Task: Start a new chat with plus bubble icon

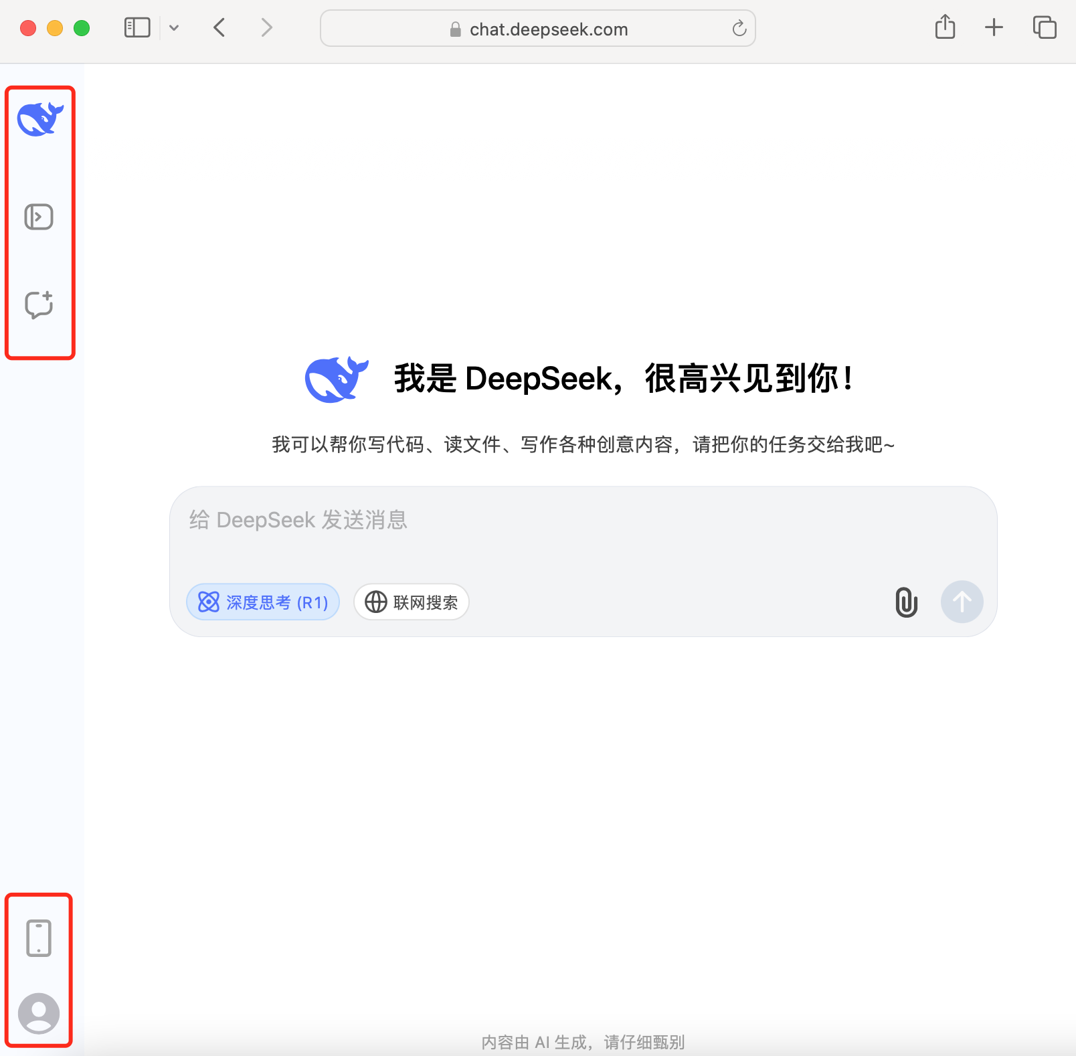Action: (39, 304)
